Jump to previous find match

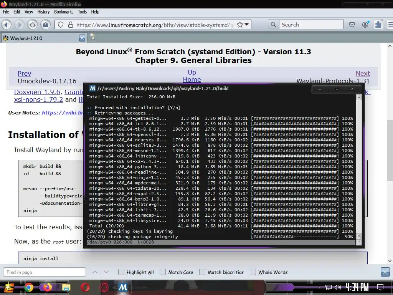tap(95, 272)
